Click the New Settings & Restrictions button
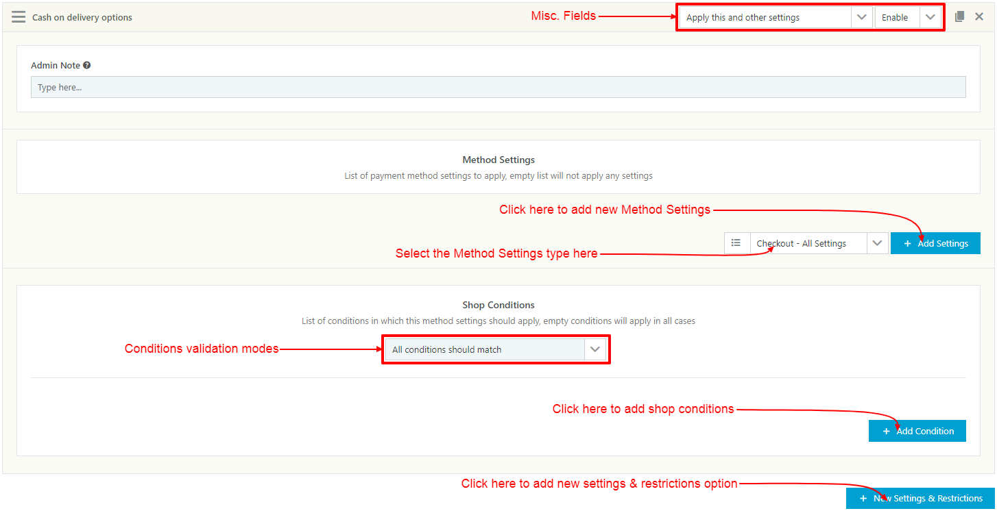Screen dimensions: 997x511 coord(920,499)
